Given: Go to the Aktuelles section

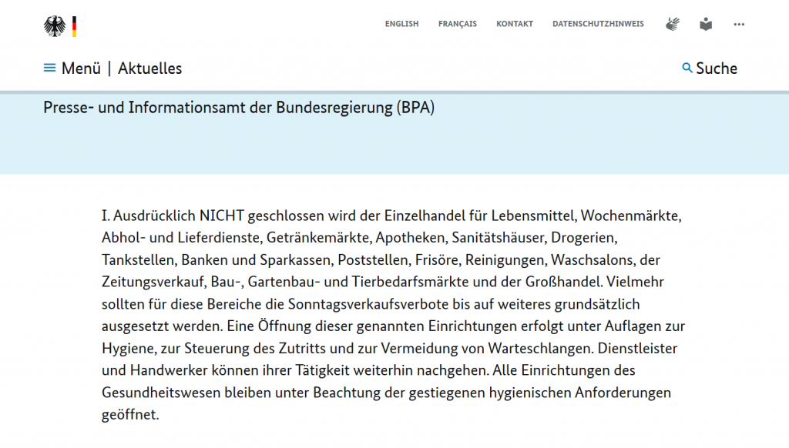Looking at the screenshot, I should point(150,69).
